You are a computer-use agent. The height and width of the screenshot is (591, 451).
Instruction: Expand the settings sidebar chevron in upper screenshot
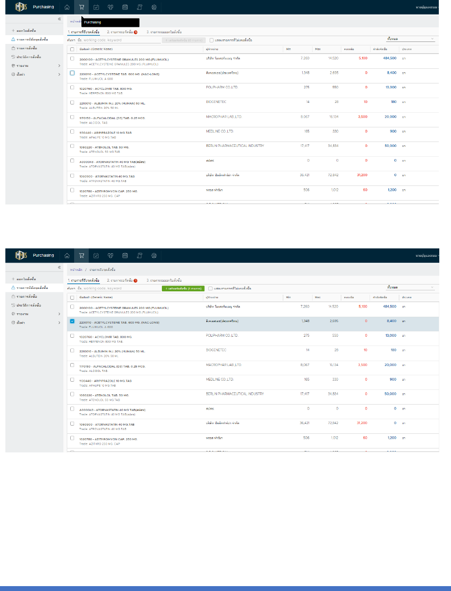[59, 74]
